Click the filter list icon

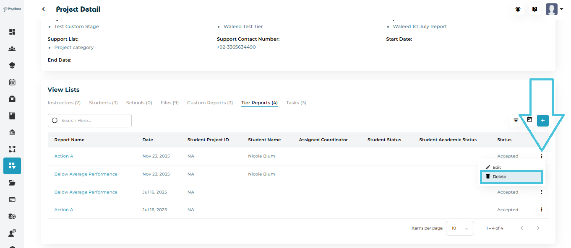(516, 121)
